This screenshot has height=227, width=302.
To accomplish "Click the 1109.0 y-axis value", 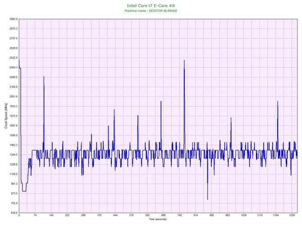I will tap(14, 174).
